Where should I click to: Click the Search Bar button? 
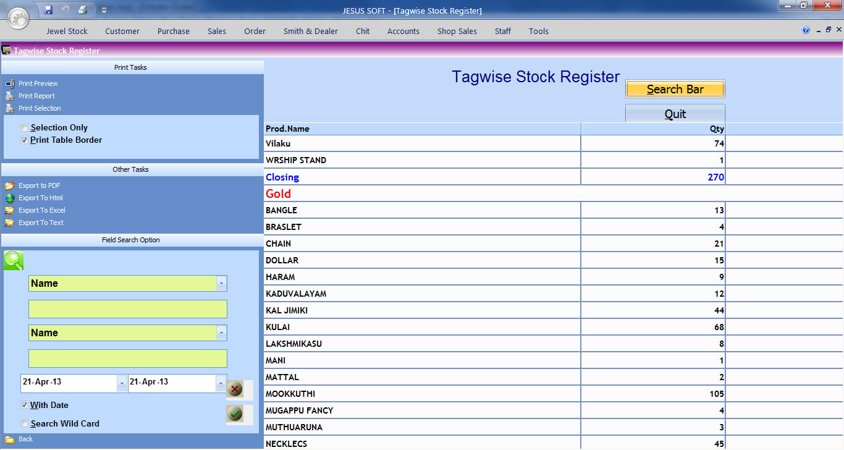(675, 89)
